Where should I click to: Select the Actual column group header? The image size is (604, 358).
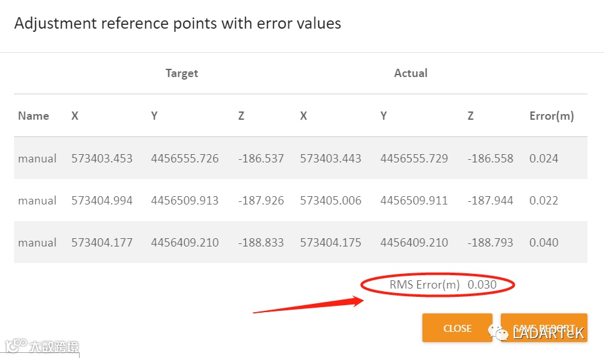410,73
